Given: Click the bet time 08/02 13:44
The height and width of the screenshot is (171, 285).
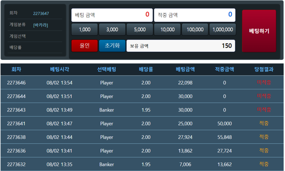Looking at the screenshot, I should point(59,137).
